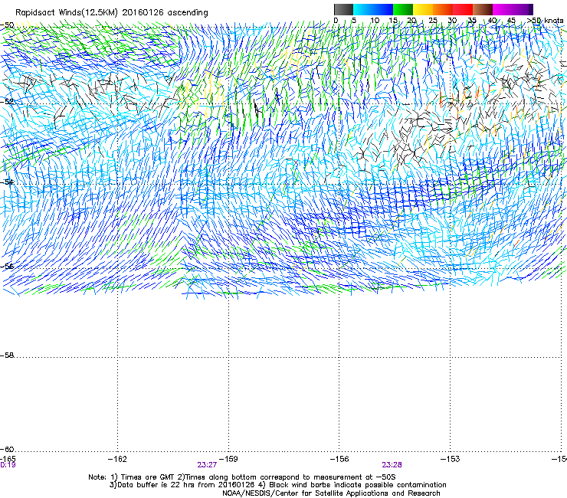Click the green 15-20 knots color segment
Image resolution: width=567 pixels, height=498 pixels.
point(403,9)
